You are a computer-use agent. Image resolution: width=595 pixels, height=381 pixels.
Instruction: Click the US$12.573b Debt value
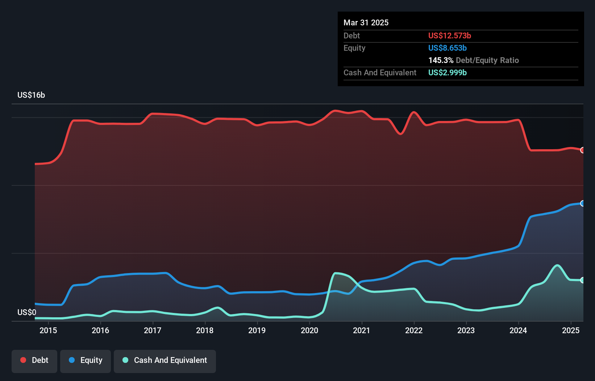click(449, 35)
